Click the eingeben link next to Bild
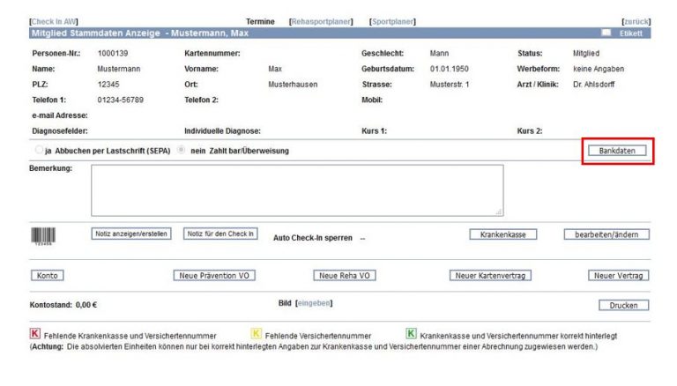This screenshot has width=677, height=386. tap(313, 303)
